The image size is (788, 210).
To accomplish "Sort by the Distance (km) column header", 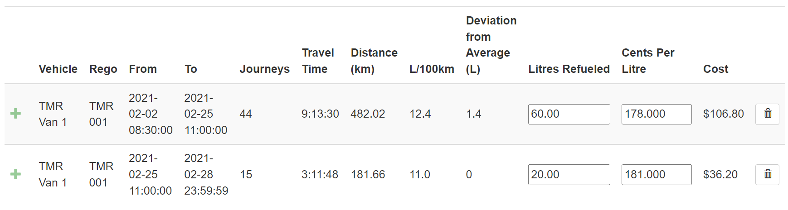I will tap(374, 61).
